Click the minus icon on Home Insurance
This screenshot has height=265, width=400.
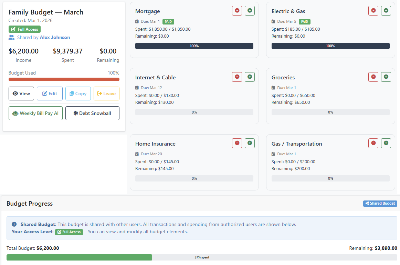point(237,143)
